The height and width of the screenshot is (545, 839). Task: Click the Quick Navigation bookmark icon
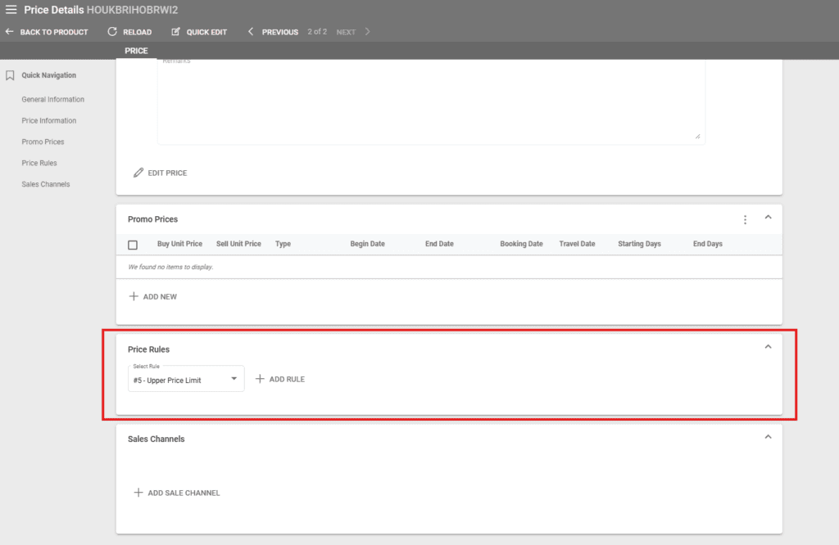tap(10, 75)
